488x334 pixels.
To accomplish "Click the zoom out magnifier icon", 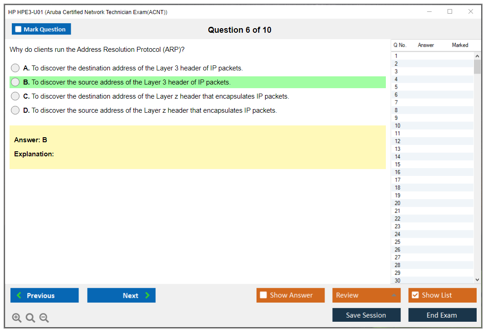I will tap(44, 318).
